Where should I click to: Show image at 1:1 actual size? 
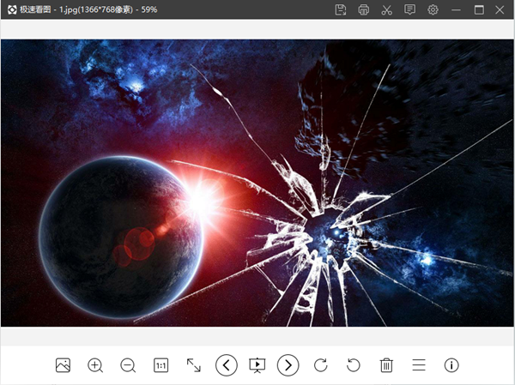click(161, 365)
